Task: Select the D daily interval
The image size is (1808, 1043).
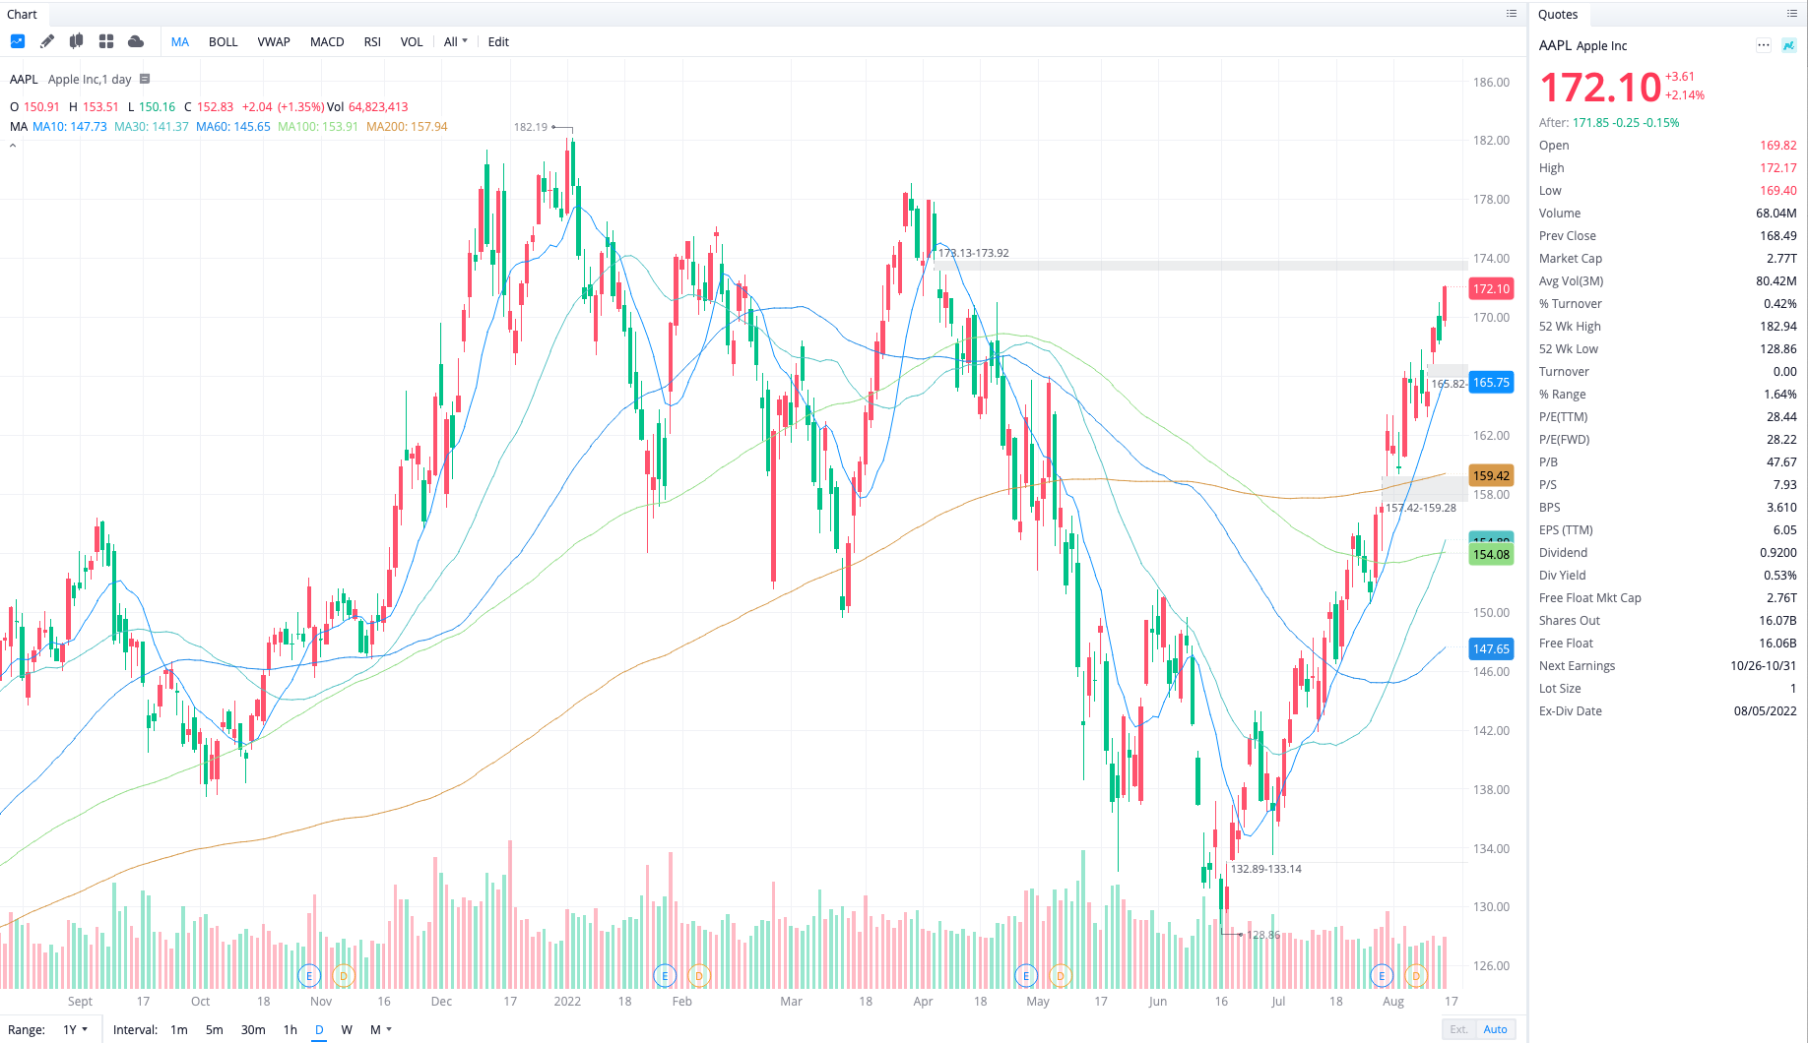Action: [318, 1029]
